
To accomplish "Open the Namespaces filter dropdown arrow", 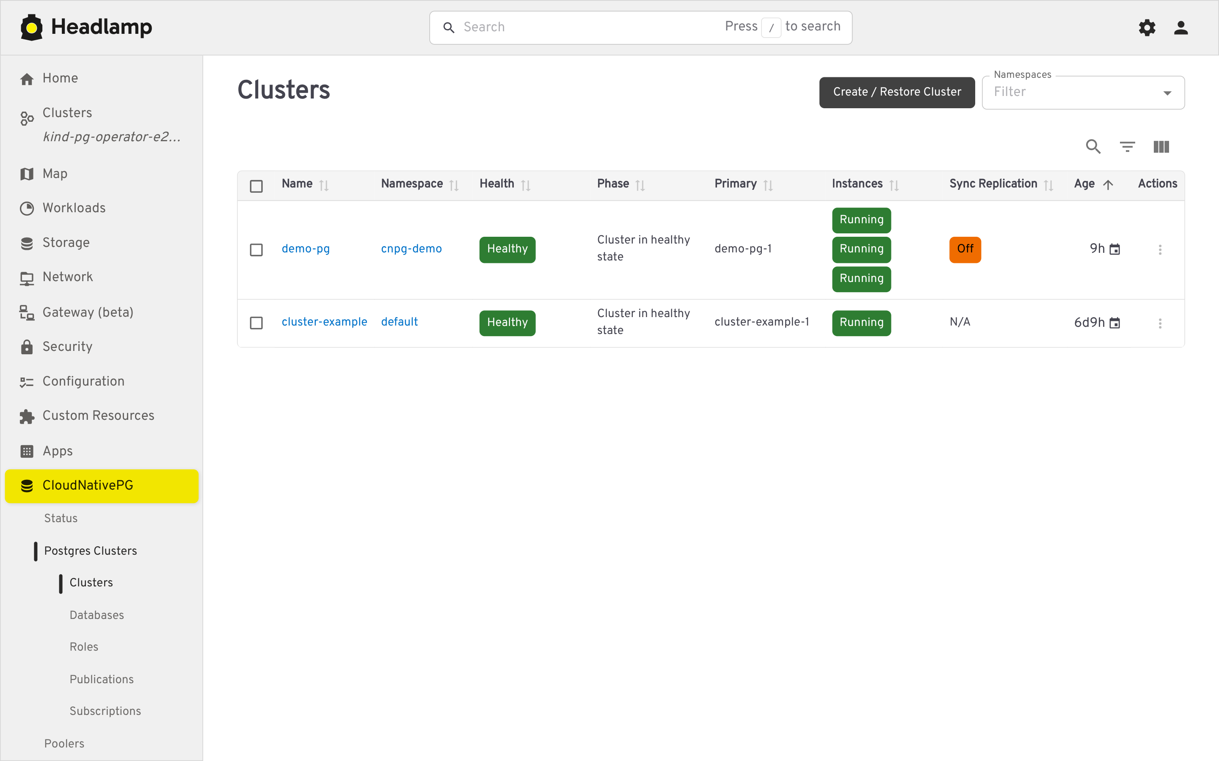I will [1167, 93].
